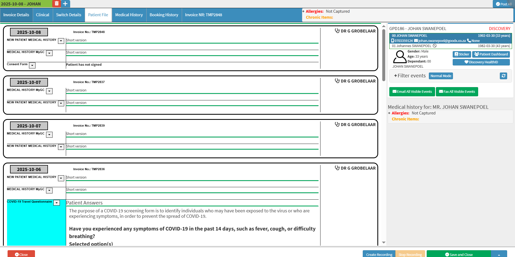Click the refresh events icon
The height and width of the screenshot is (257, 515).
click(x=503, y=76)
